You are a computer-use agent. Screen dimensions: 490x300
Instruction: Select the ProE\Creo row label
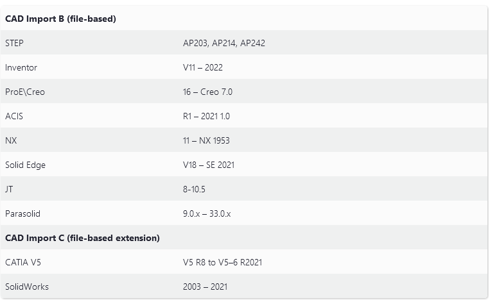pyautogui.click(x=25, y=92)
